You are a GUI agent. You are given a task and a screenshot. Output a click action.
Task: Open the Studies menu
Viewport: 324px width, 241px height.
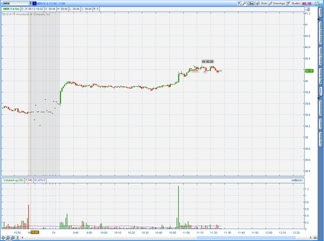294,3
